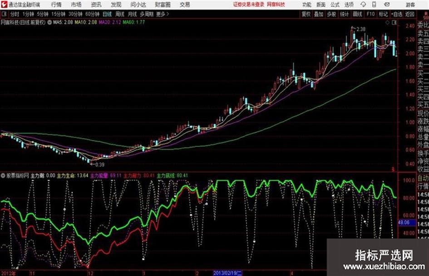This screenshot has width=429, height=276.
Task: Open the 行情 menu
Action: click(56, 5)
